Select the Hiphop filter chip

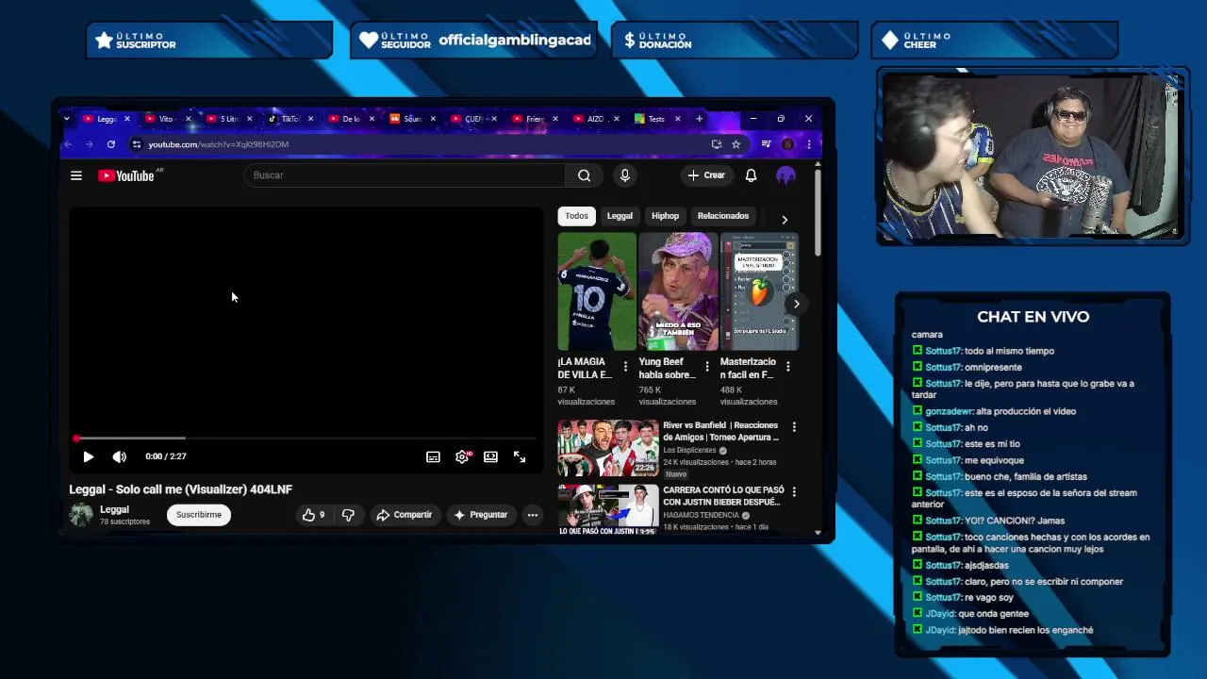665,216
